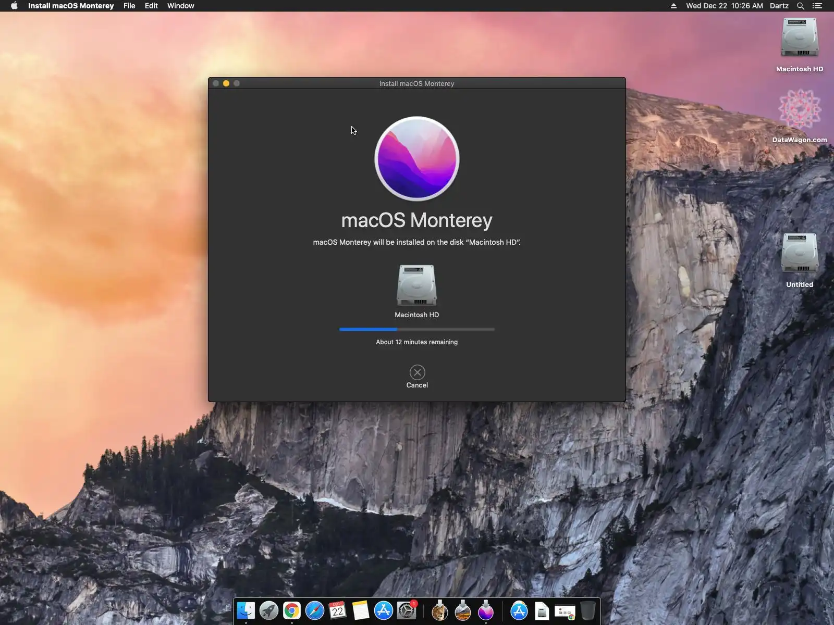
Task: Open the Calendar app in the Dock
Action: point(338,610)
